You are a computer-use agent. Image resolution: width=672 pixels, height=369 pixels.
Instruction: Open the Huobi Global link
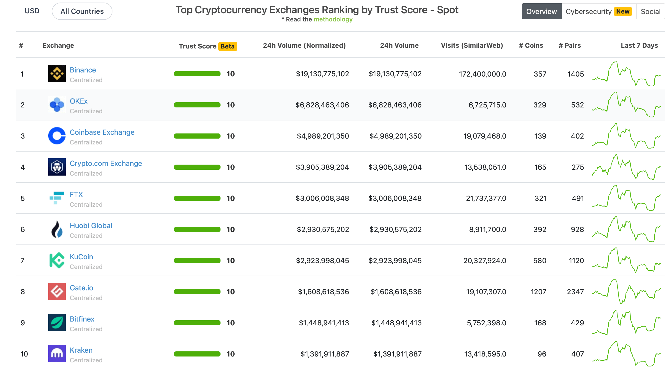[x=91, y=226]
